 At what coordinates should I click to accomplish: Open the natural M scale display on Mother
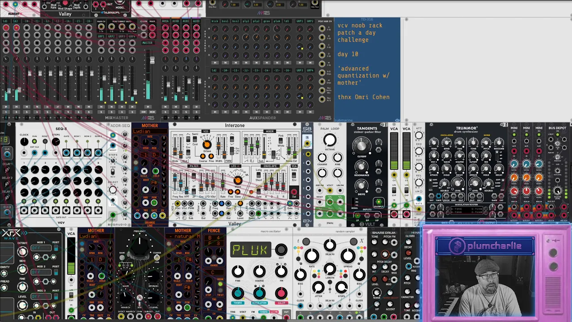pos(183,236)
